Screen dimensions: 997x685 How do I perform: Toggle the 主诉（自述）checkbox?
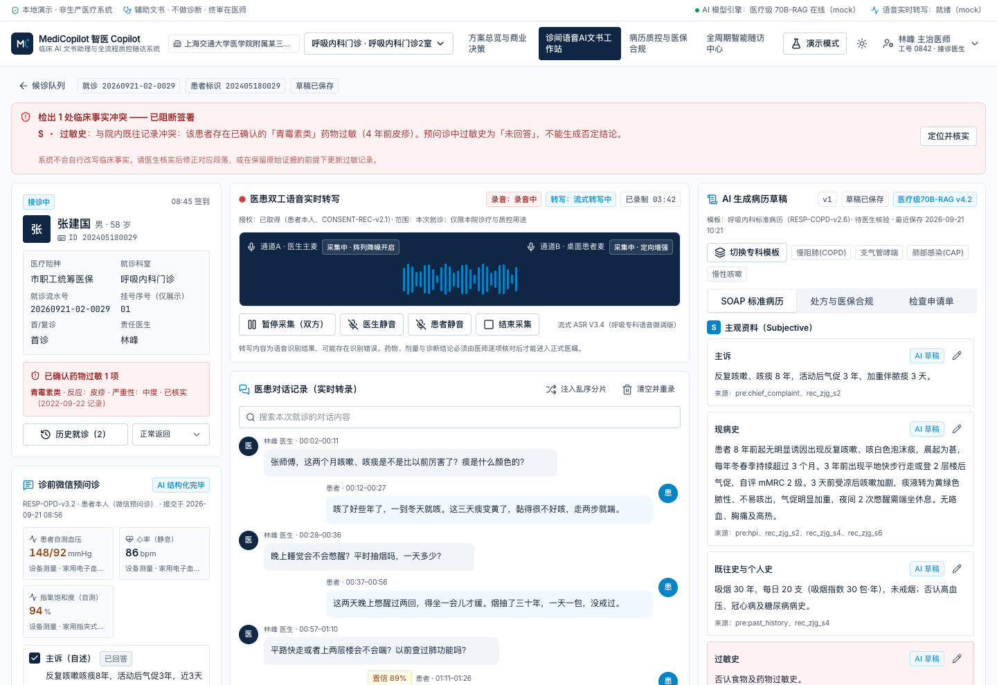35,658
